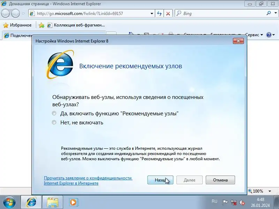This screenshot has height=209, width=279.
Task: Click the network status tray icon
Action: pyautogui.click(x=233, y=202)
